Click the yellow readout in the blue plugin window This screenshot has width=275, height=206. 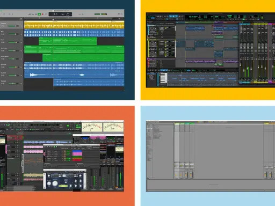click(x=63, y=186)
